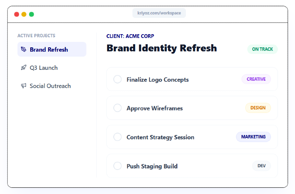Toggle Content Strategy Session checkbox
The height and width of the screenshot is (194, 295).
coord(117,137)
